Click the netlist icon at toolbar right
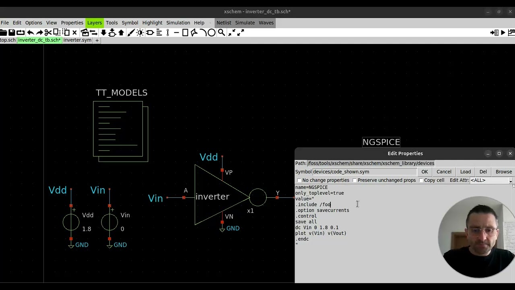Screen dimensions: 515x290 494,33
